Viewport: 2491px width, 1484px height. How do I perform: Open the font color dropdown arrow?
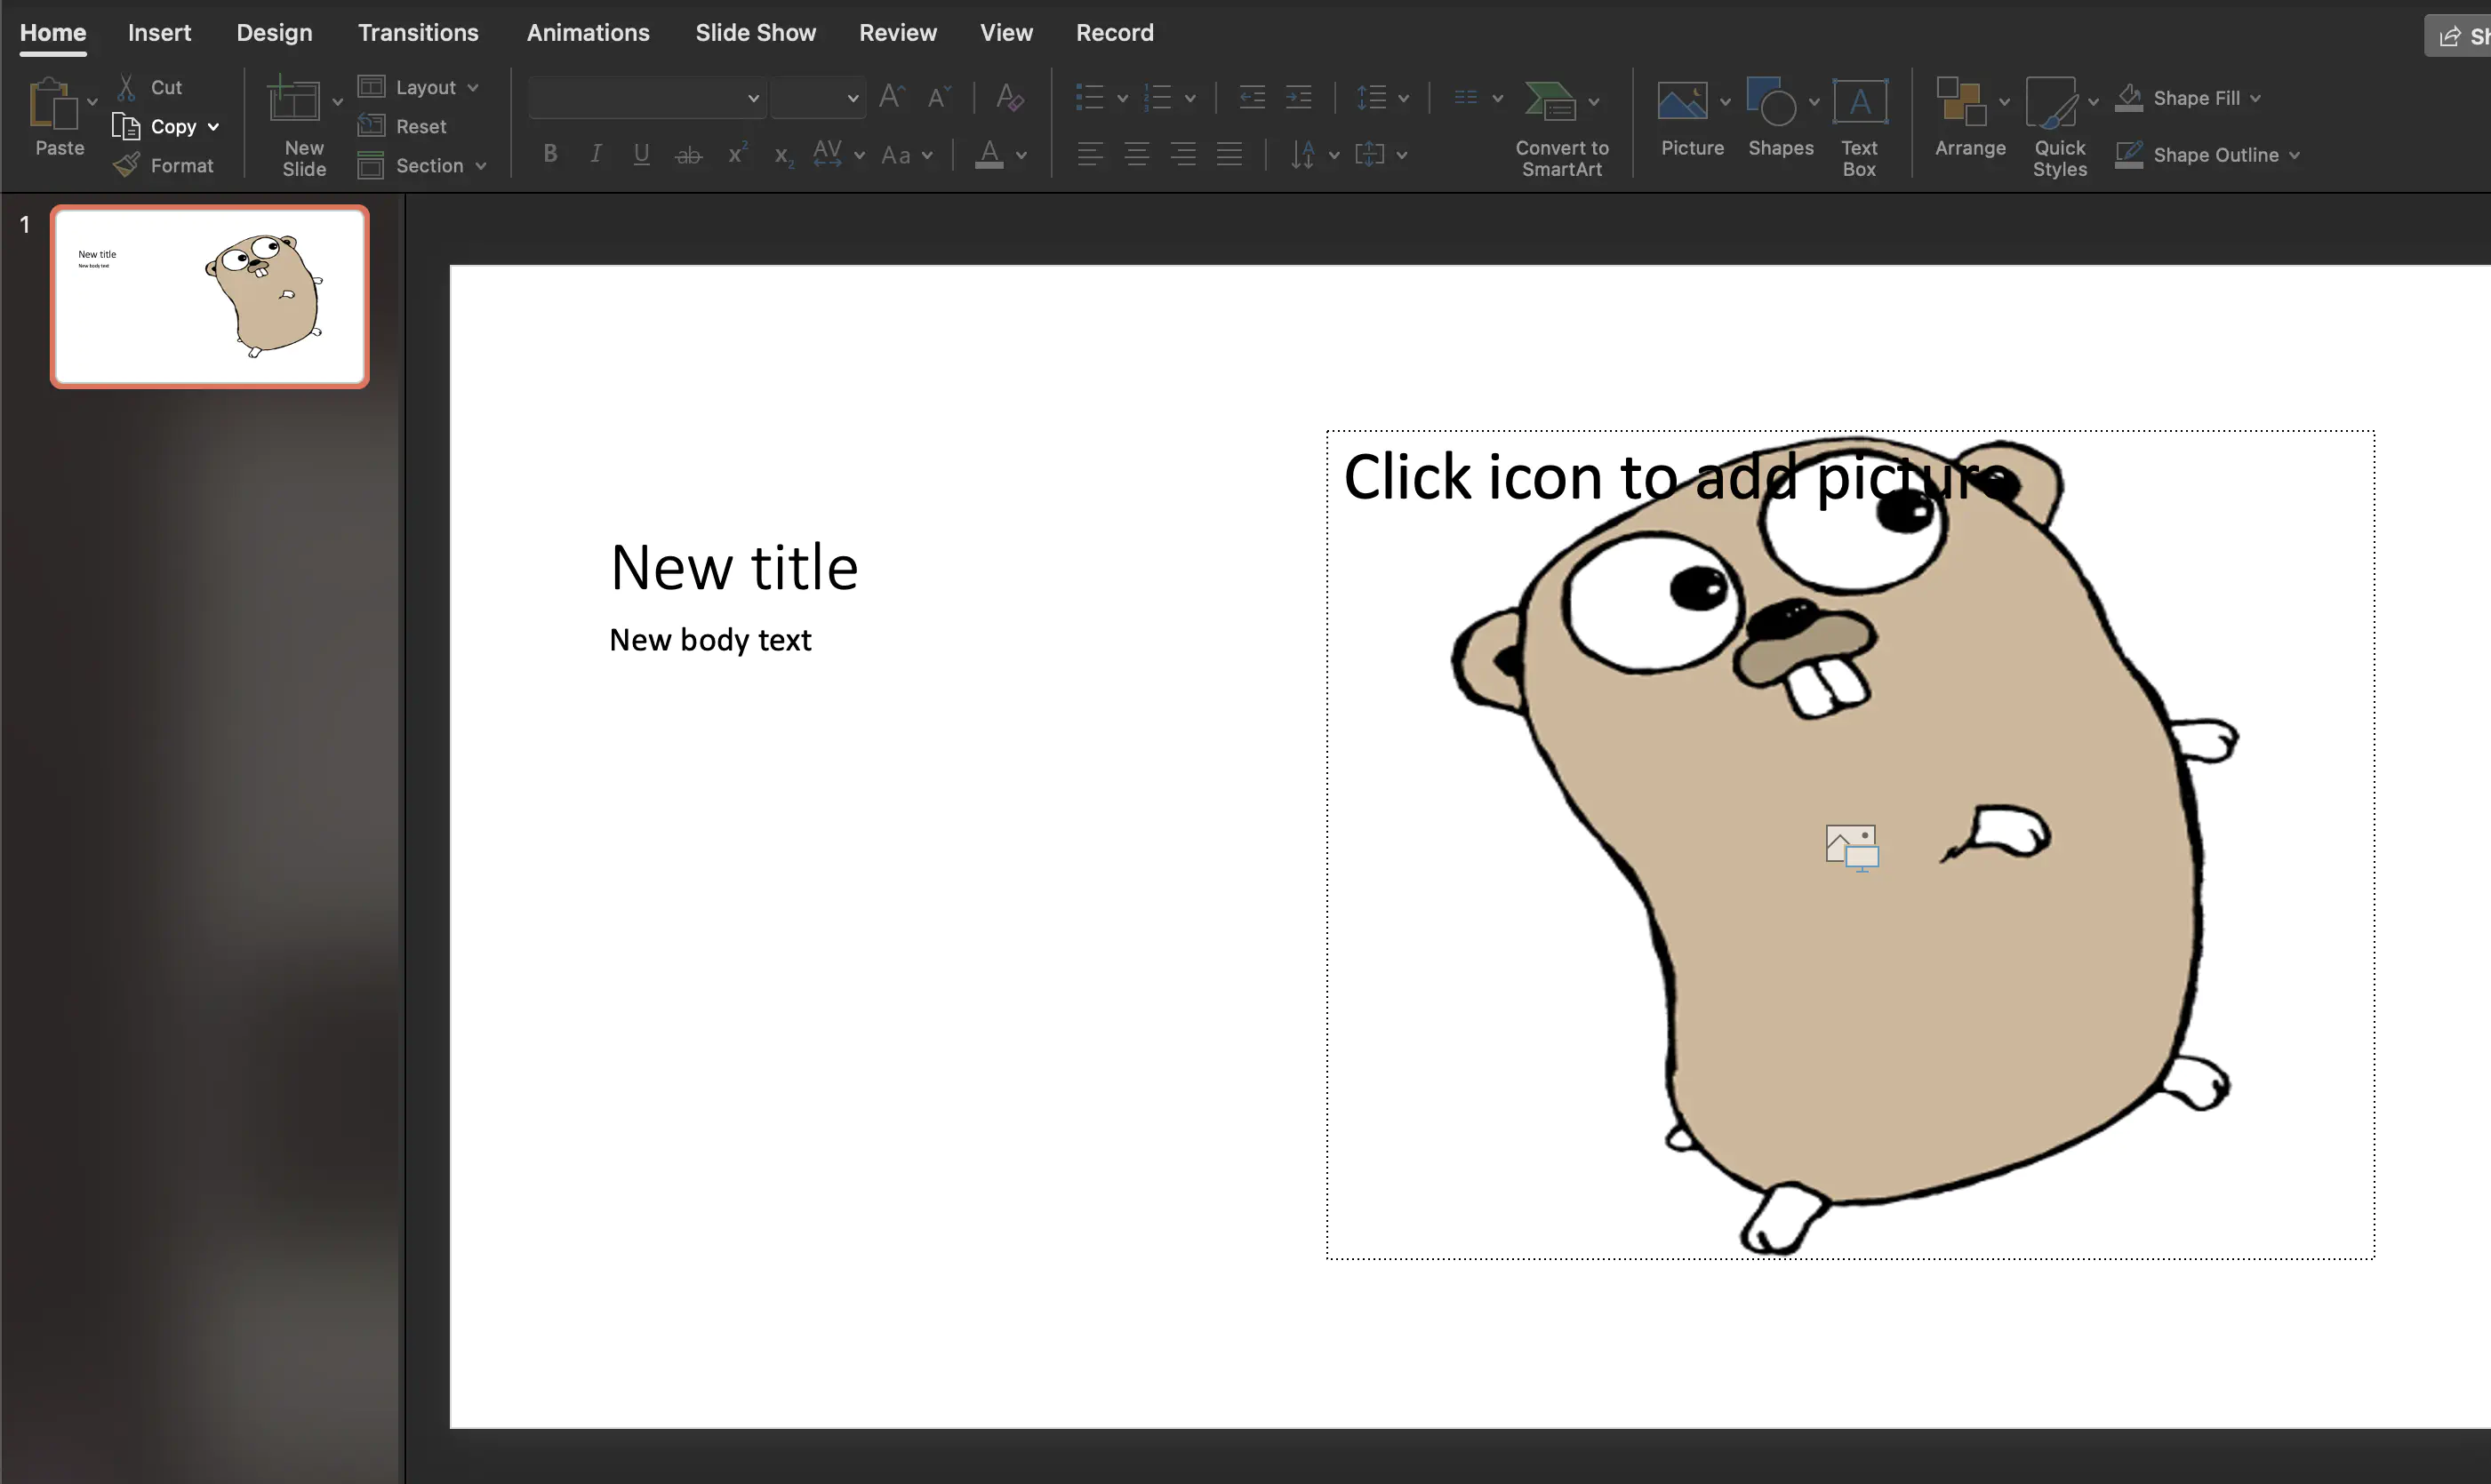click(1021, 156)
